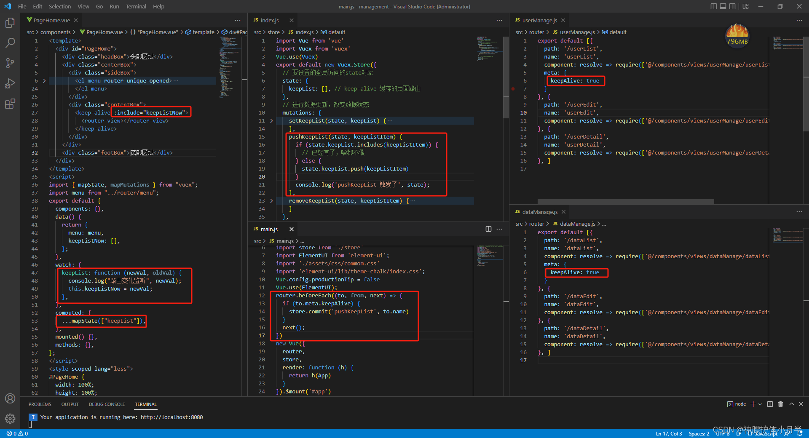This screenshot has height=438, width=809.
Task: Open the Accounts menu icon
Action: pos(10,398)
